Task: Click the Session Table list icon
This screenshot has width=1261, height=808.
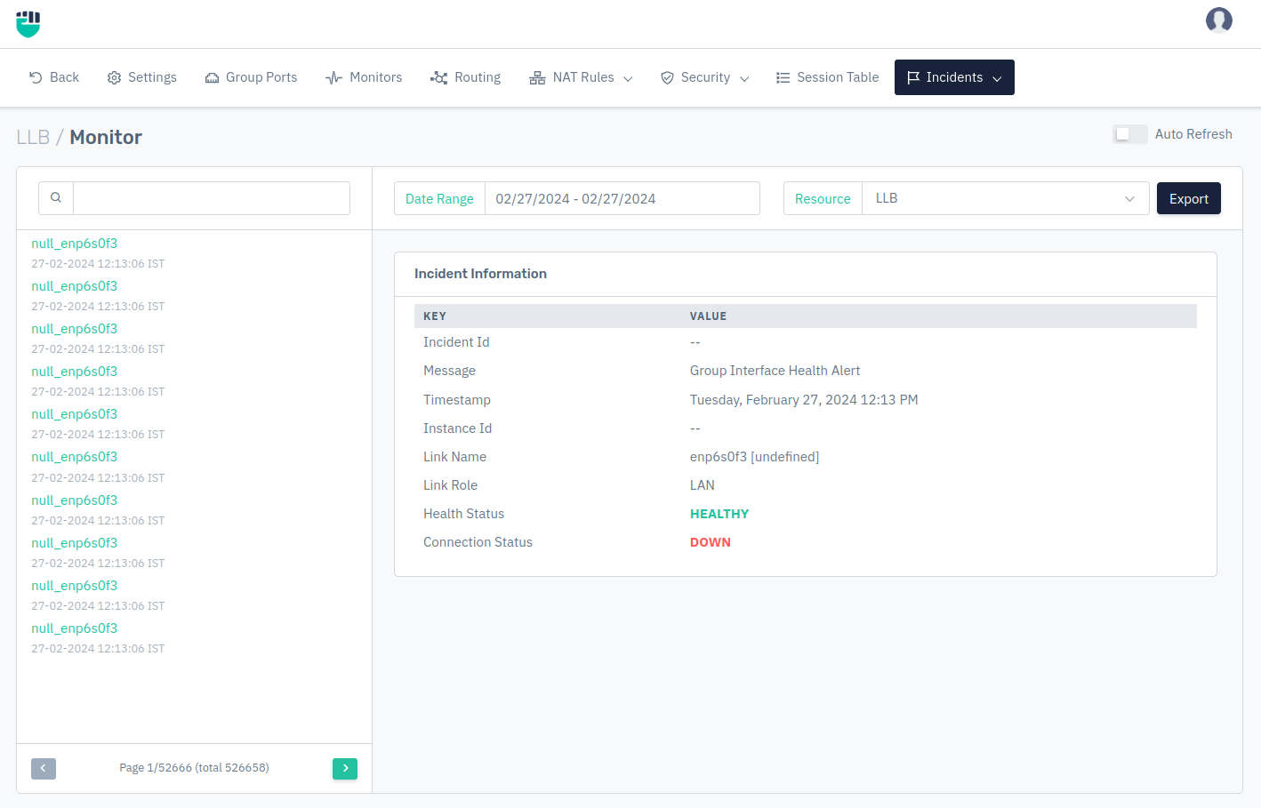Action: coord(783,78)
